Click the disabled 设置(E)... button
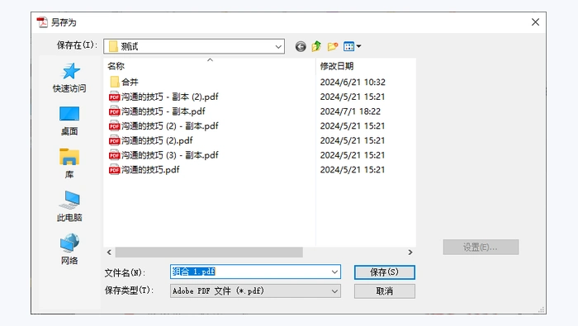 (x=481, y=247)
